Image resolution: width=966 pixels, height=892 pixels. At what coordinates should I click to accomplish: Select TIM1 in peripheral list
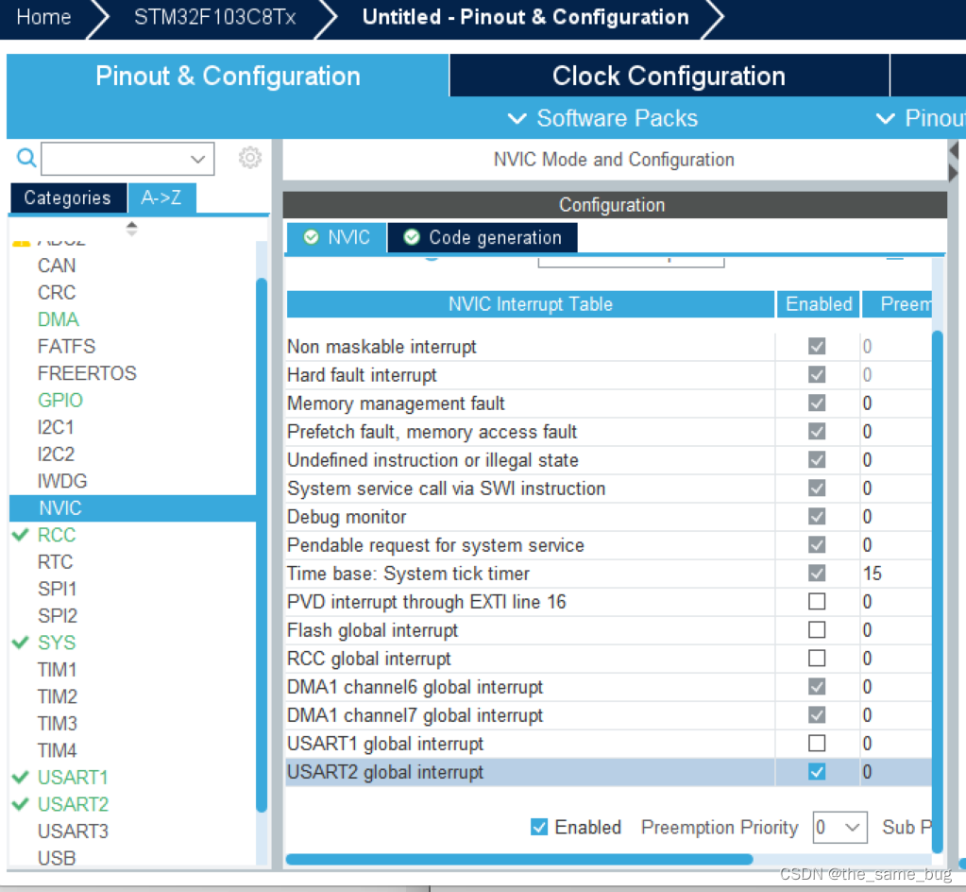[57, 669]
